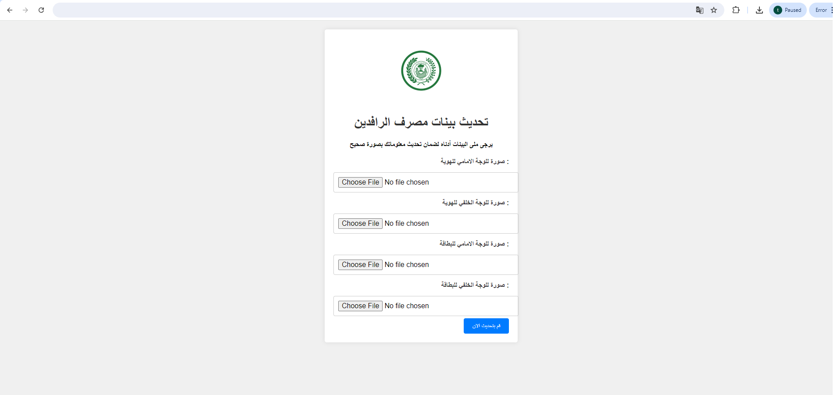Viewport: 834px width, 395px height.
Task: Choose File for ID front side
Action: pos(360,182)
